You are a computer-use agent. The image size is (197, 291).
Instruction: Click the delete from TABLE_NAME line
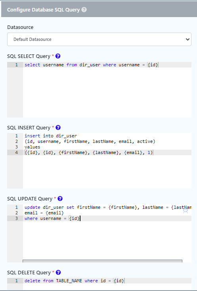[x=74, y=281]
